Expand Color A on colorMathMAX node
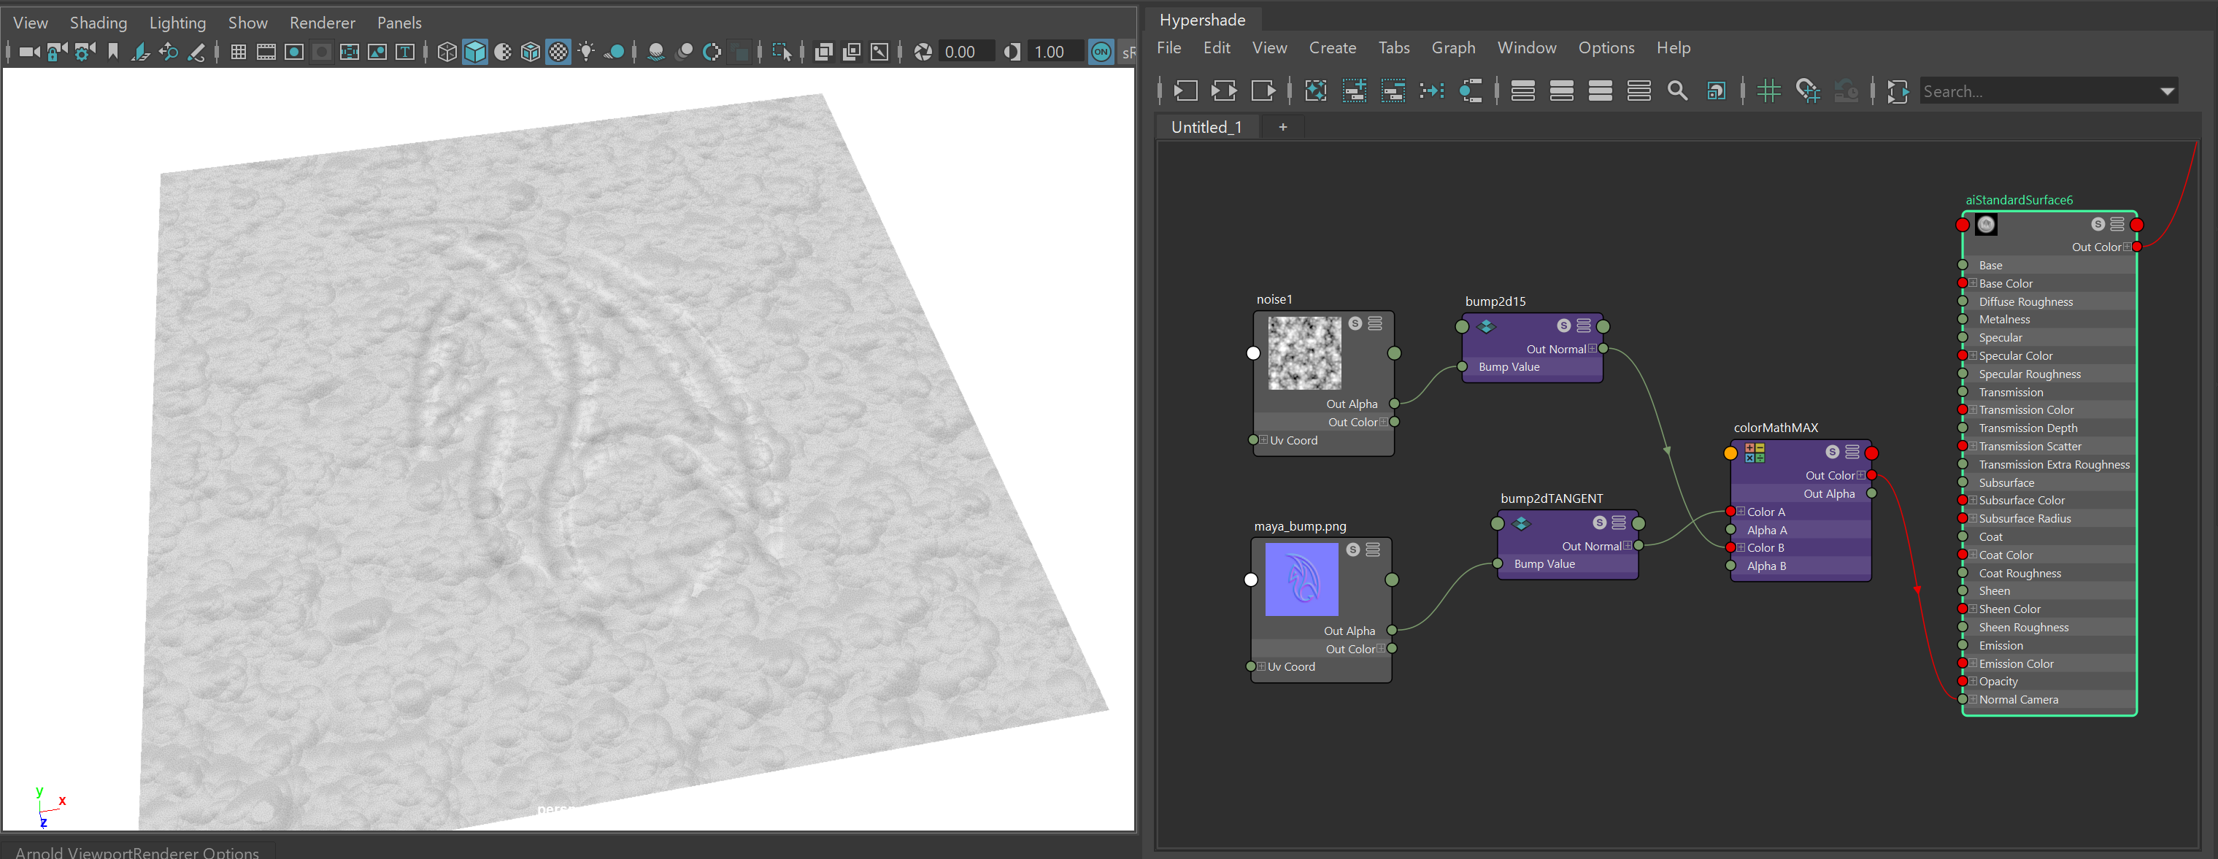The image size is (2218, 859). click(x=1741, y=512)
